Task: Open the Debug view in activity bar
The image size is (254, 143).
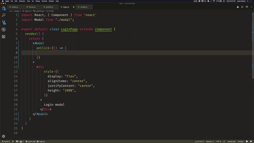Action: tap(4, 29)
